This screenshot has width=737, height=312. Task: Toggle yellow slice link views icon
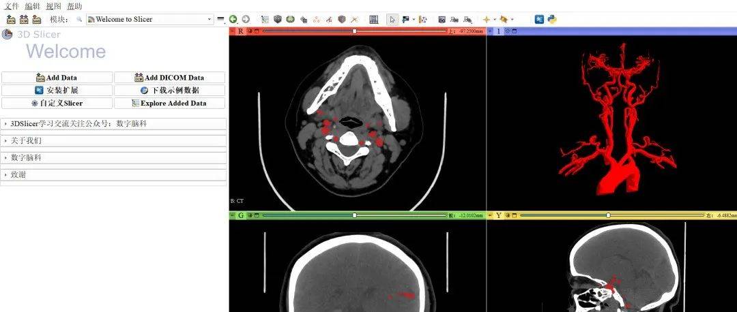(508, 215)
